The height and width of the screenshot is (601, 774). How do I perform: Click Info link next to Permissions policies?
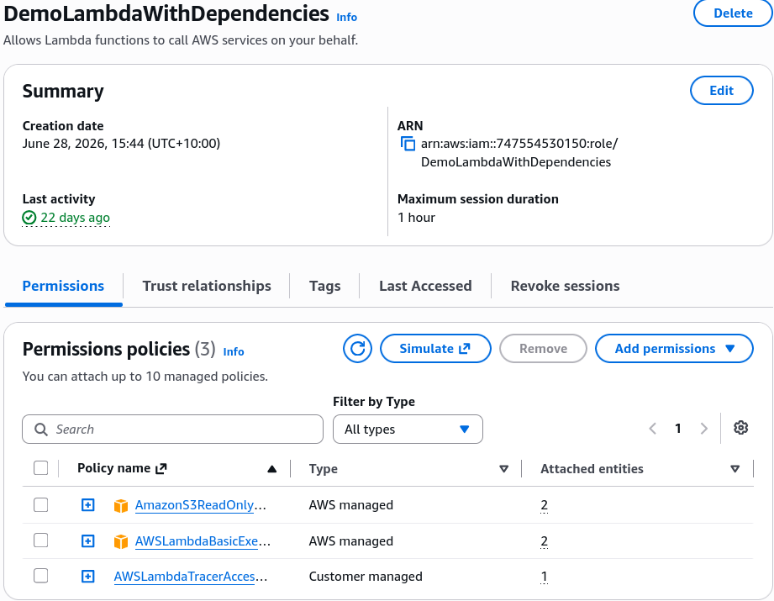tap(234, 351)
